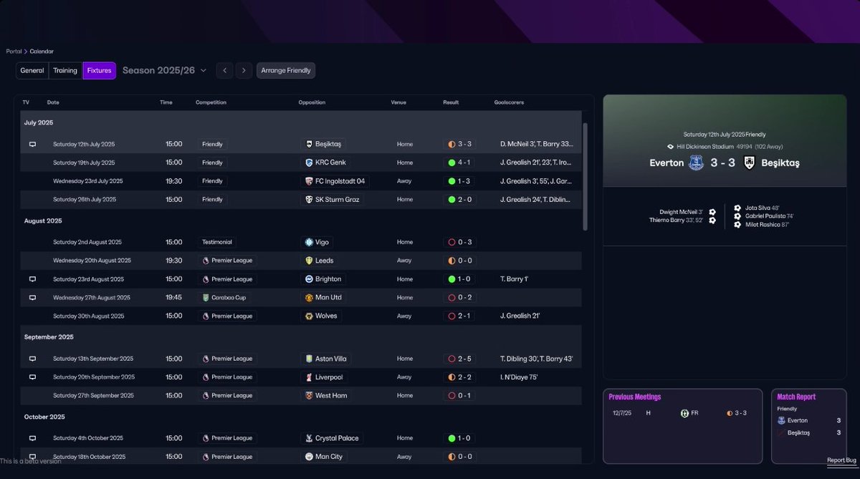
Task: Switch to the Training tab
Action: pyautogui.click(x=65, y=70)
